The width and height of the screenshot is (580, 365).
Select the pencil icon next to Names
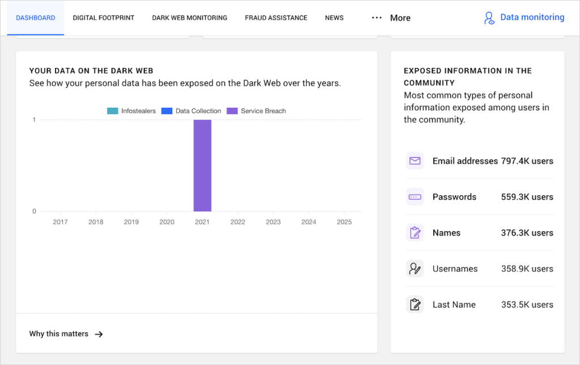(x=415, y=233)
